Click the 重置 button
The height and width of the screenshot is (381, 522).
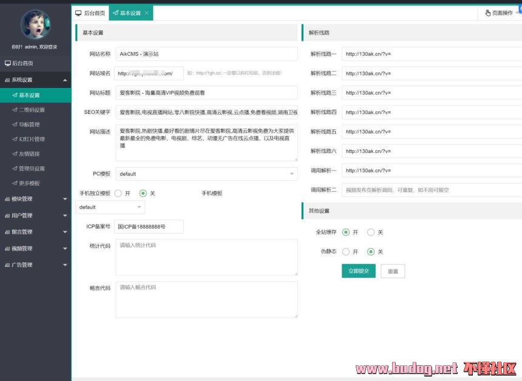[x=393, y=271]
